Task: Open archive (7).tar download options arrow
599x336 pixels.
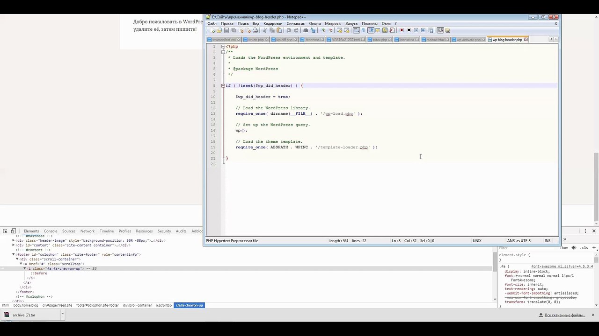Action: (62, 315)
